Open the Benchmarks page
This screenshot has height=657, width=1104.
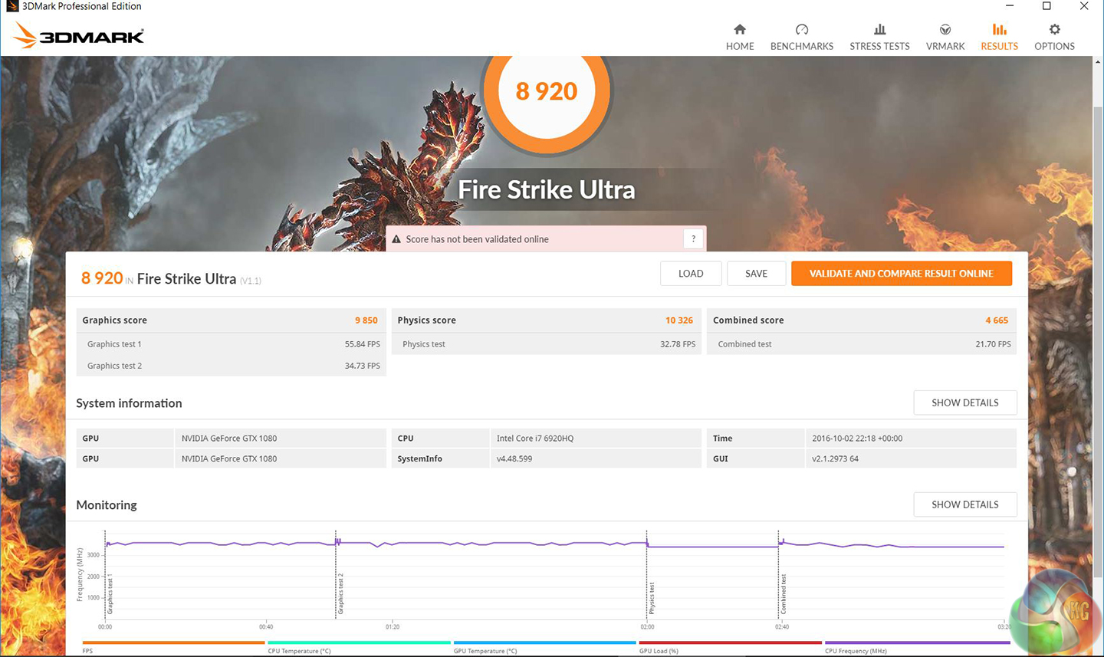click(x=801, y=37)
